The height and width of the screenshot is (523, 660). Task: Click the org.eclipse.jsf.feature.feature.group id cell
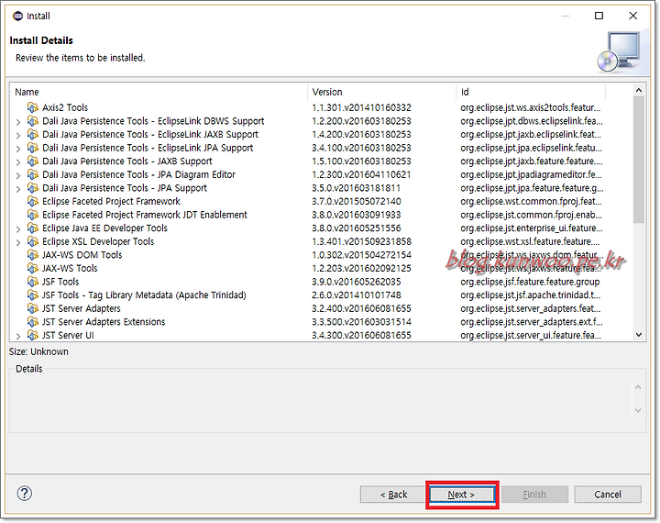(x=530, y=282)
